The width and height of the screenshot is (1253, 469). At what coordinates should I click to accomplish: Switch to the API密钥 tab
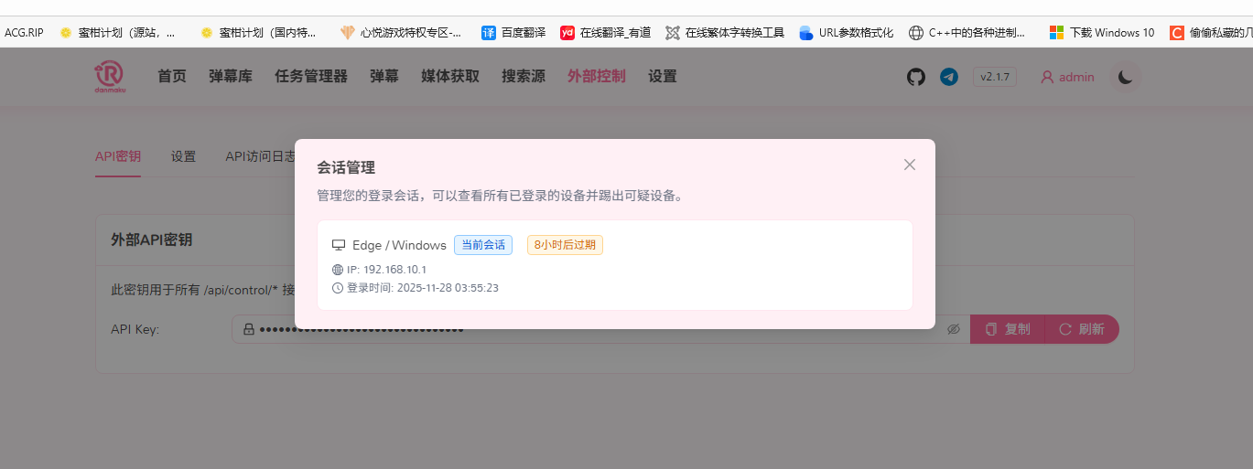118,156
